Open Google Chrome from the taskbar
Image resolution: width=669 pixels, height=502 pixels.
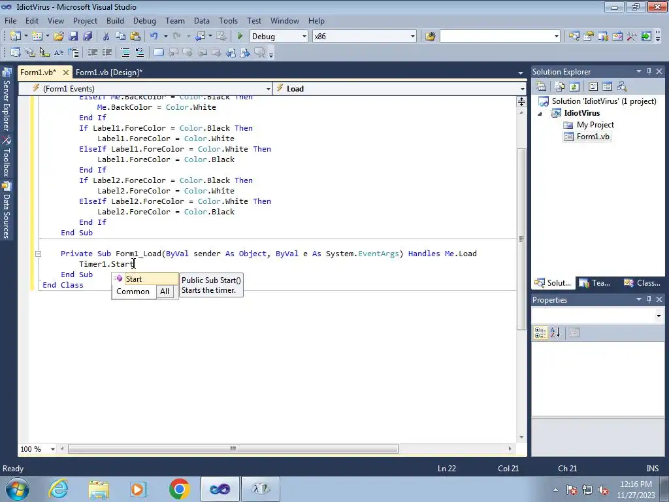click(x=179, y=489)
